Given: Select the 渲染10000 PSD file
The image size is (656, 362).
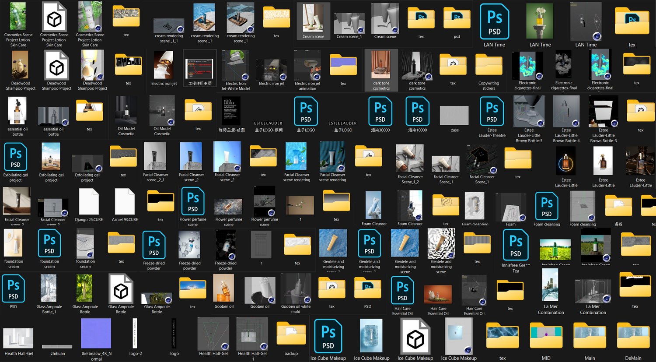Looking at the screenshot, I should coord(418,112).
